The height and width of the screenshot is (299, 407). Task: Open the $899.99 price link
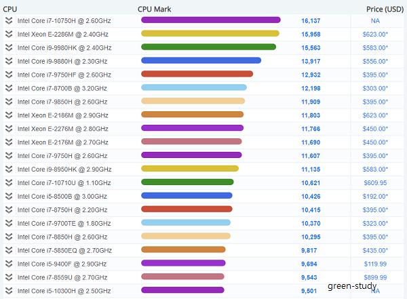pyautogui.click(x=375, y=277)
